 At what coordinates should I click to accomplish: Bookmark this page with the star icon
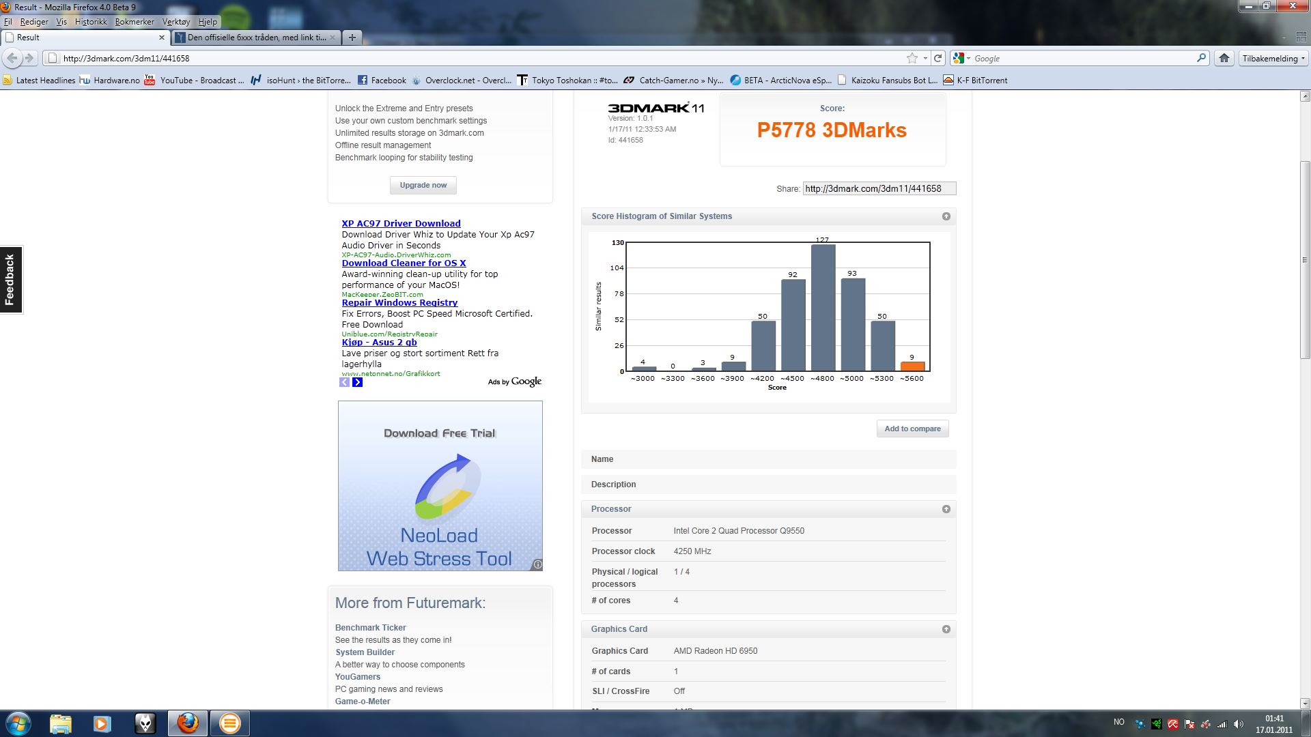pyautogui.click(x=912, y=58)
